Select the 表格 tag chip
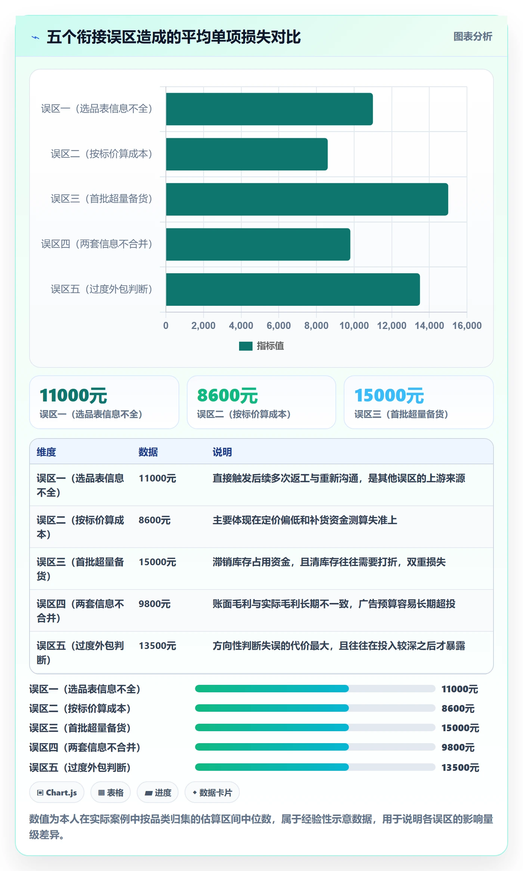Viewport: 523px width, 871px height. click(x=111, y=792)
